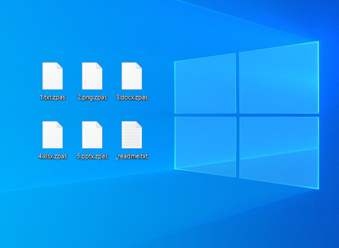Select the 3.docx.zpas file icon

pyautogui.click(x=131, y=76)
